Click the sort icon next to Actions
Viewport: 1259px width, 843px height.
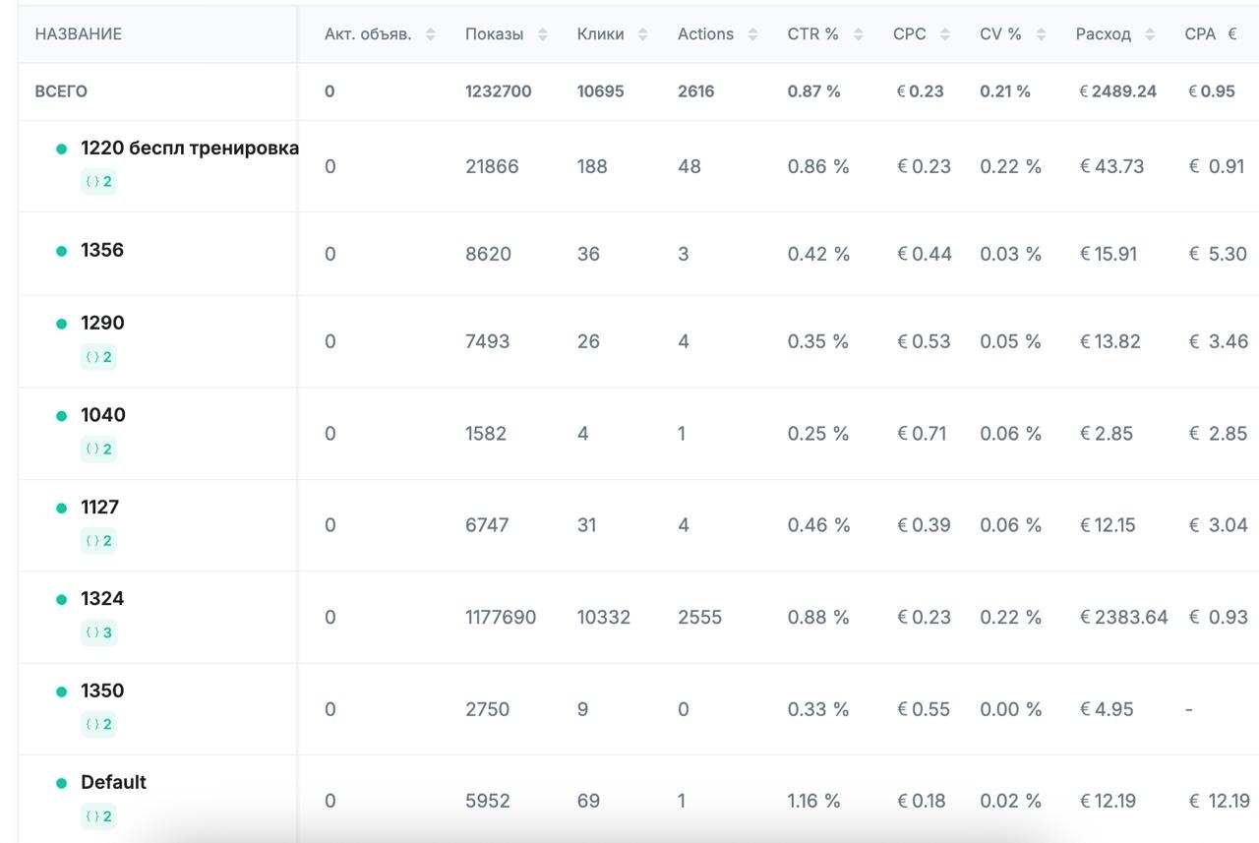(x=752, y=34)
